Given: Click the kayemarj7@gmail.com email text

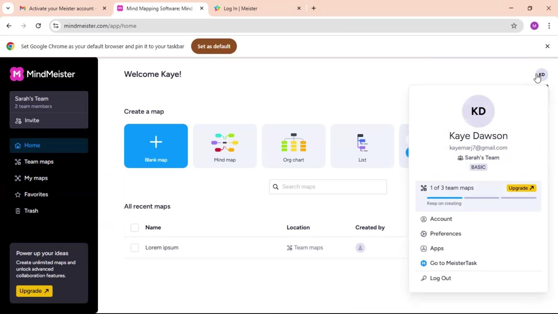Looking at the screenshot, I should 478,148.
